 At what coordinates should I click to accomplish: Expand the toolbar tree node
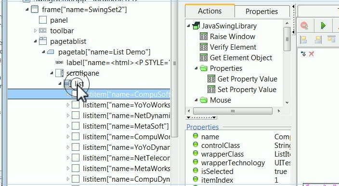point(36,31)
